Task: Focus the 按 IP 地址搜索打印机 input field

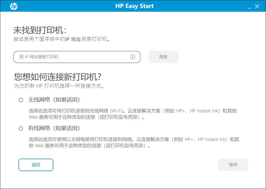Action: [77, 57]
